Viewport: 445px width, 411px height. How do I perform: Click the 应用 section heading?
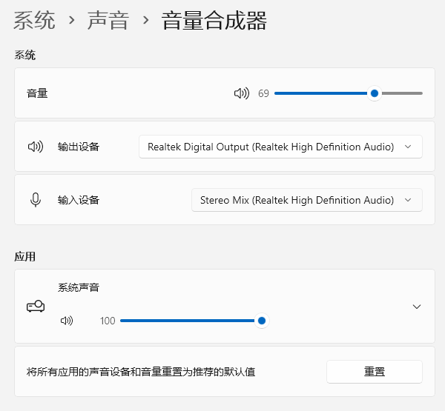25,256
